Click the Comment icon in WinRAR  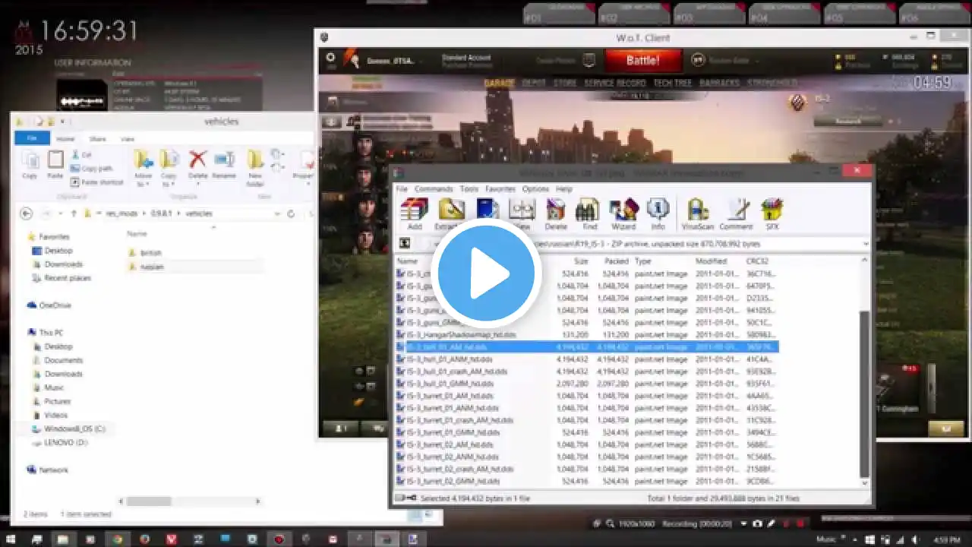[736, 213]
